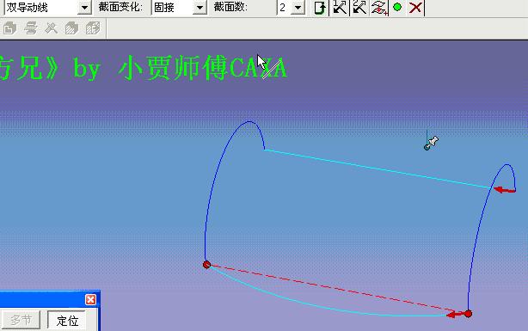Select the pick guide line 2 icon

(x=359, y=8)
